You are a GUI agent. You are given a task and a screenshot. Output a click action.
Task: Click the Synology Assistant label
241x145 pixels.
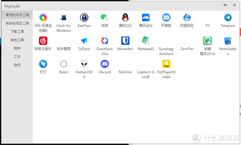[x=166, y=51]
